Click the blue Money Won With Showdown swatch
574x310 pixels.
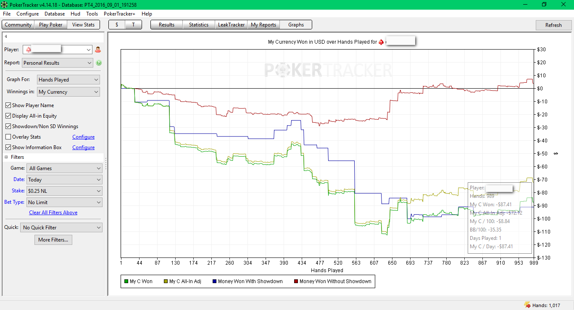214,281
